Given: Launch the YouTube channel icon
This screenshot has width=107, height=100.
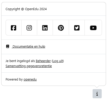Looking at the screenshot, I should click(x=93, y=28).
